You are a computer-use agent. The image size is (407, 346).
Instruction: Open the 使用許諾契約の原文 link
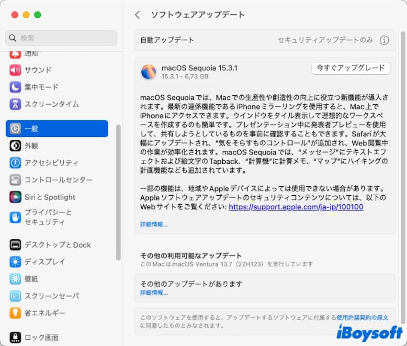pyautogui.click(x=362, y=317)
